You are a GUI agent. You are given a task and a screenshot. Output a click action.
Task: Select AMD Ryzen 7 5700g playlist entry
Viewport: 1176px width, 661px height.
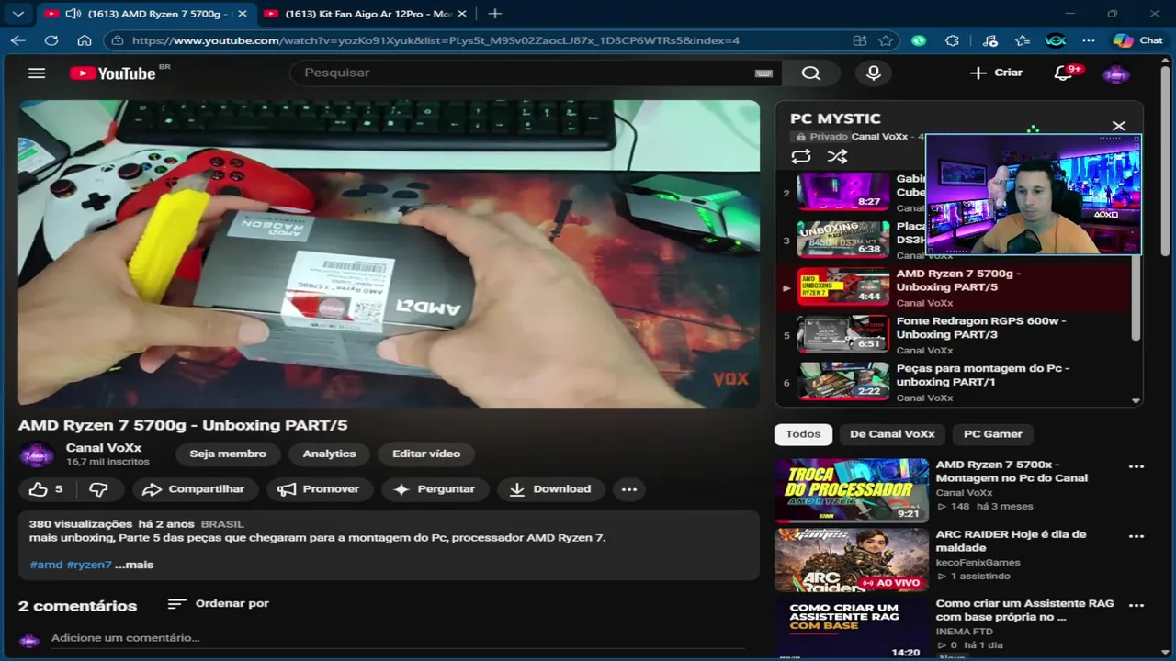(954, 287)
